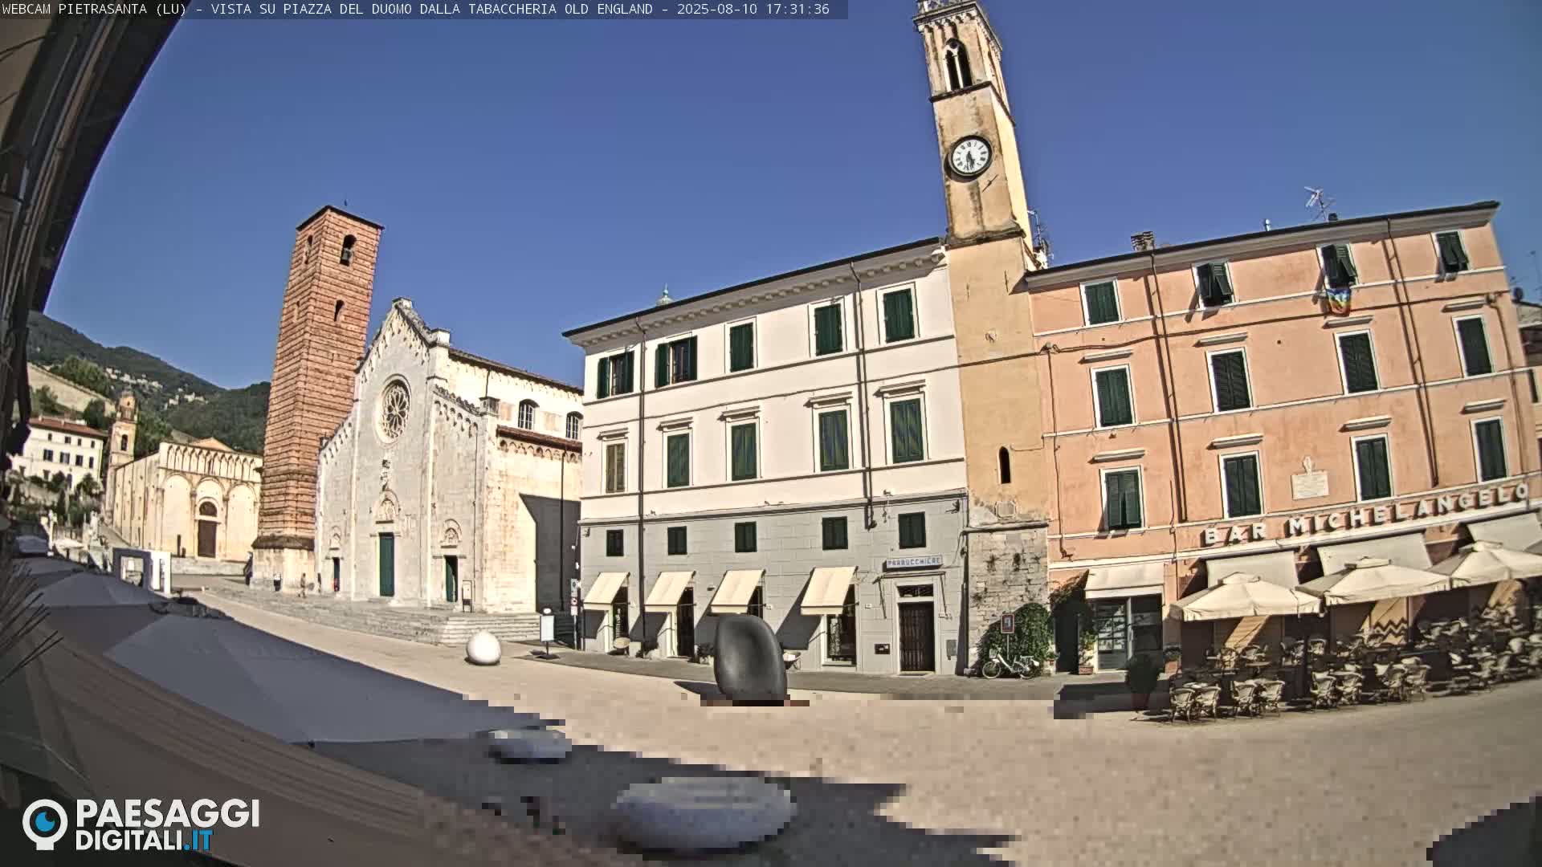Click the bicycle parked by the tower
The height and width of the screenshot is (867, 1542).
(1010, 664)
